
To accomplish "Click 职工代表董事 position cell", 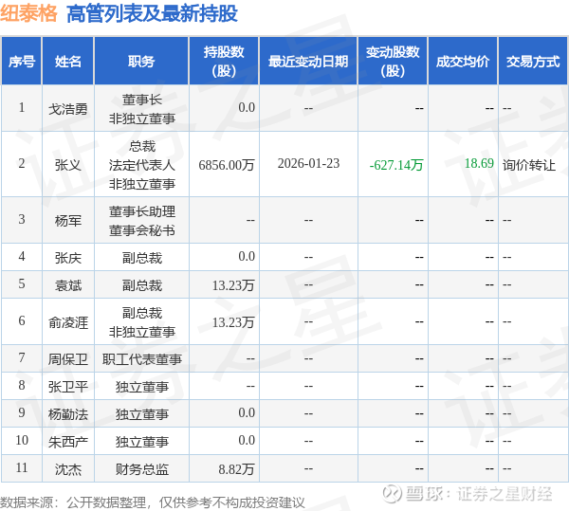I will (142, 359).
